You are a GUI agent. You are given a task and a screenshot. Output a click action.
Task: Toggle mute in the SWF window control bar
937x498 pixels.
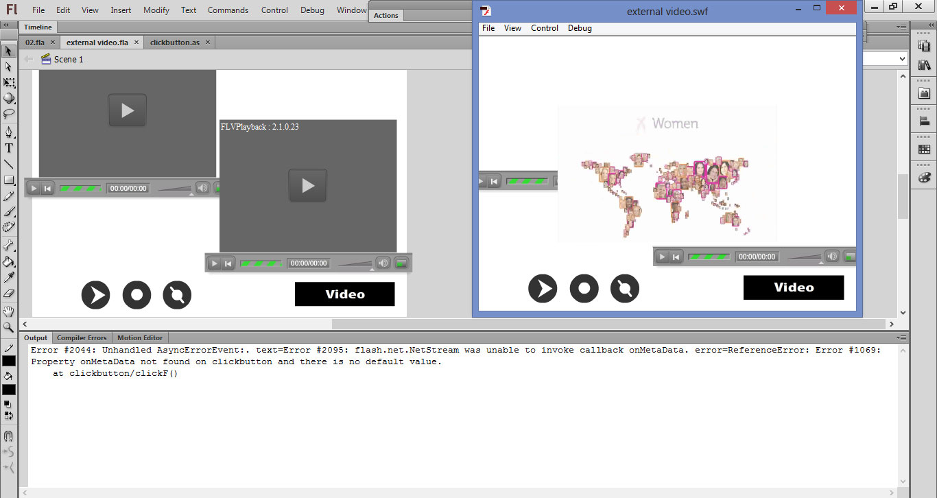point(832,257)
